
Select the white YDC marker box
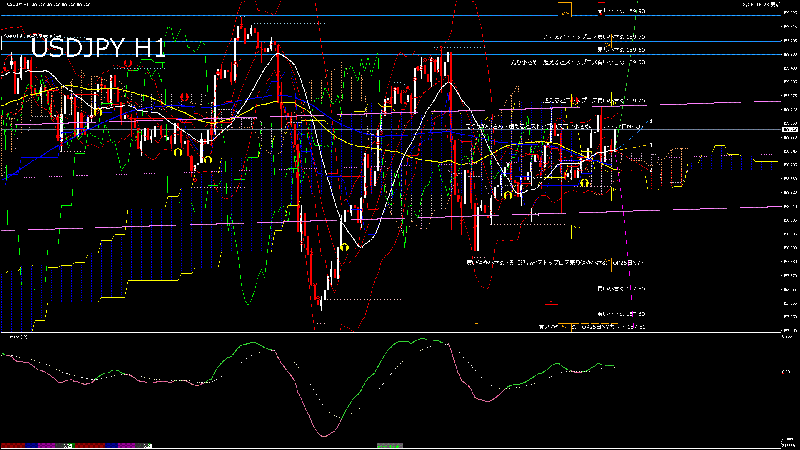539,178
